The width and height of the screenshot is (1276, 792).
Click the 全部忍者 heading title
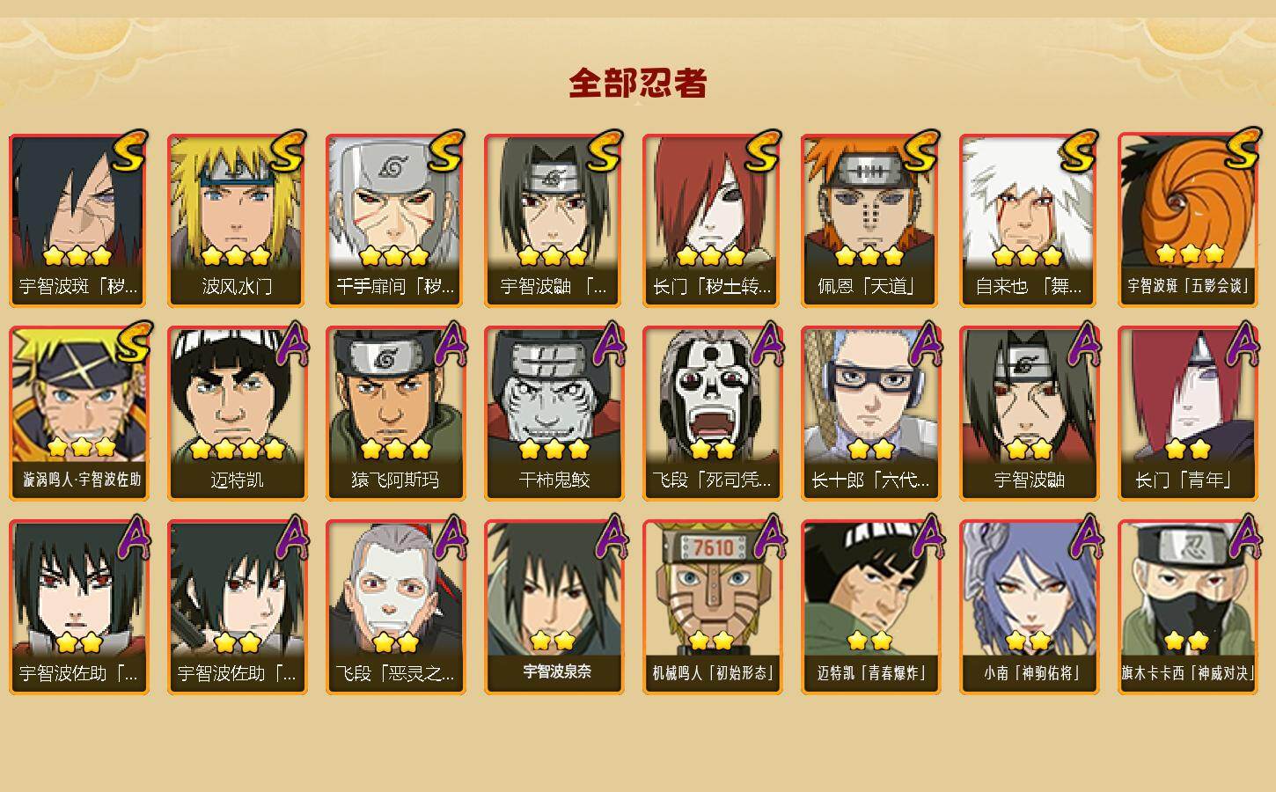tap(638, 83)
